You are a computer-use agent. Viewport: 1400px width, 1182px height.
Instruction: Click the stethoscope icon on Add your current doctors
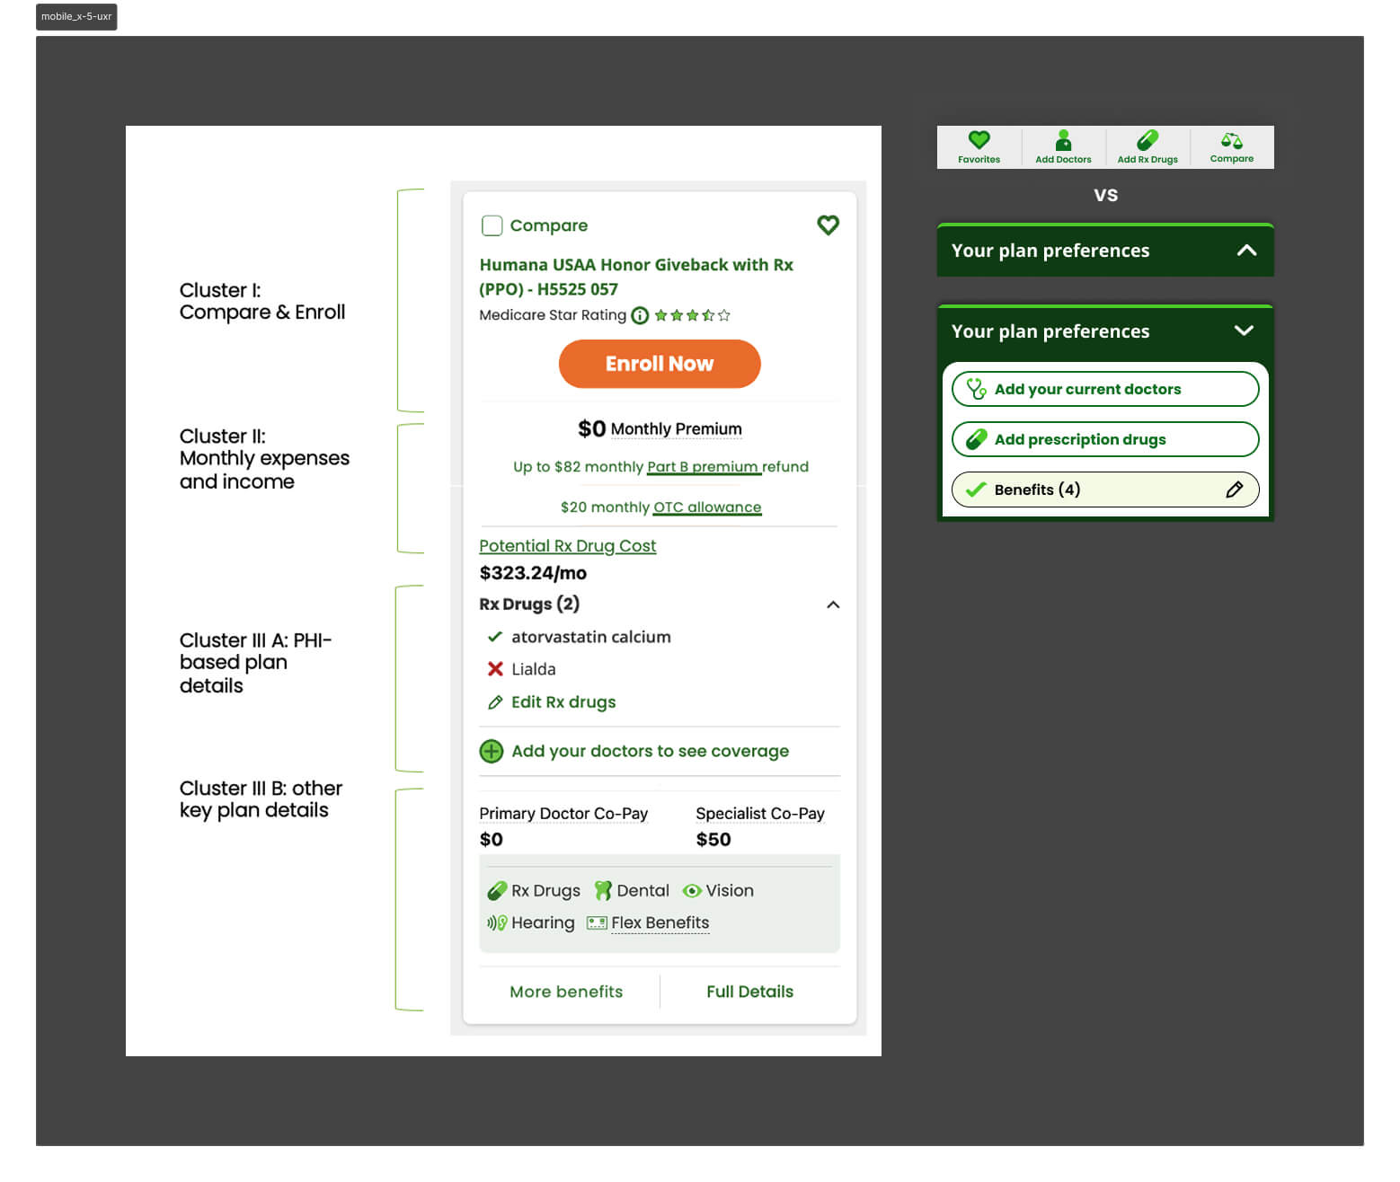pos(976,389)
